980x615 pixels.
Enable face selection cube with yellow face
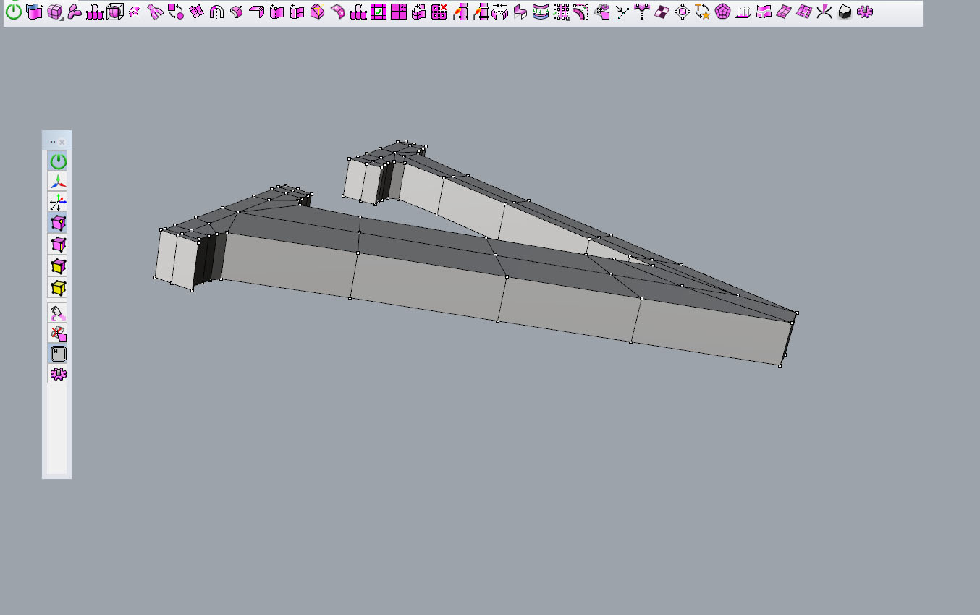coord(58,266)
